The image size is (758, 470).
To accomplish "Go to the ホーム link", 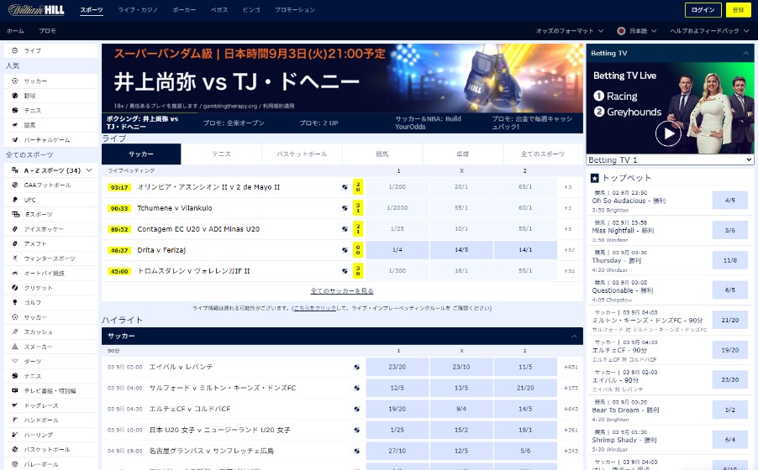I will pos(15,30).
